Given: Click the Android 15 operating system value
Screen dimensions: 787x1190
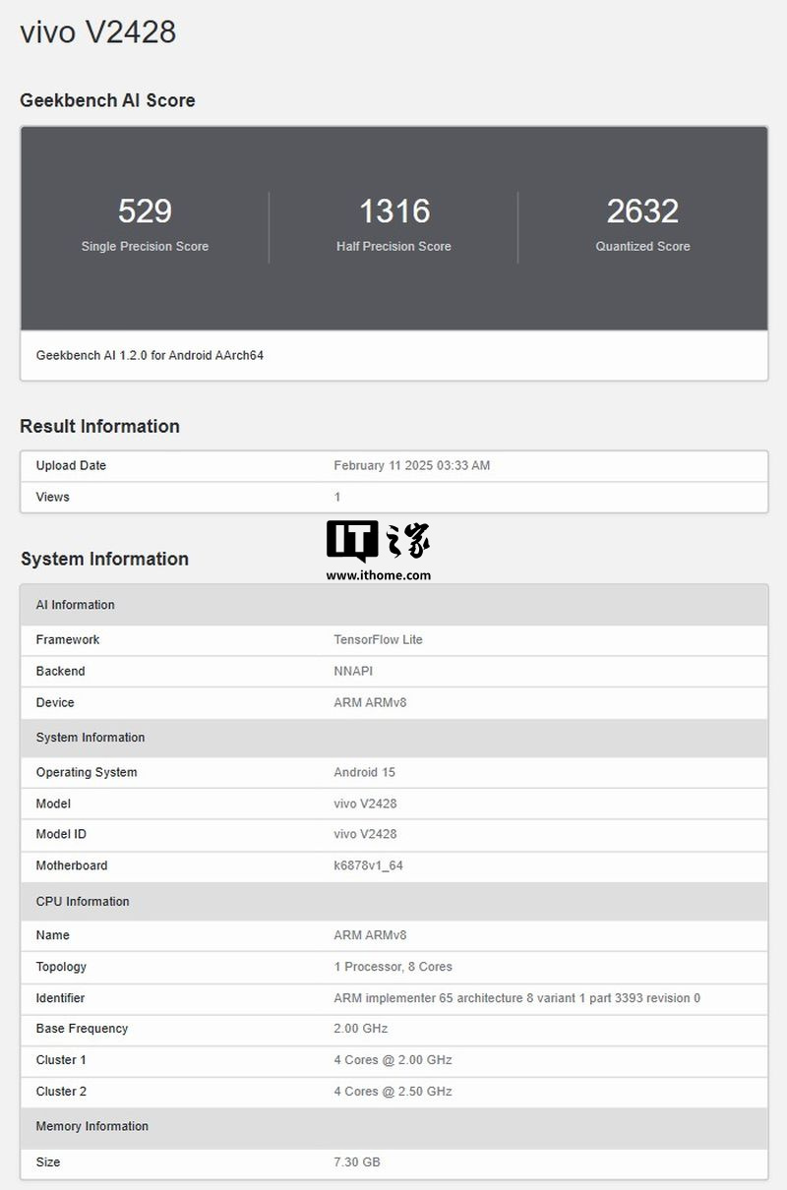Looking at the screenshot, I should click(364, 772).
